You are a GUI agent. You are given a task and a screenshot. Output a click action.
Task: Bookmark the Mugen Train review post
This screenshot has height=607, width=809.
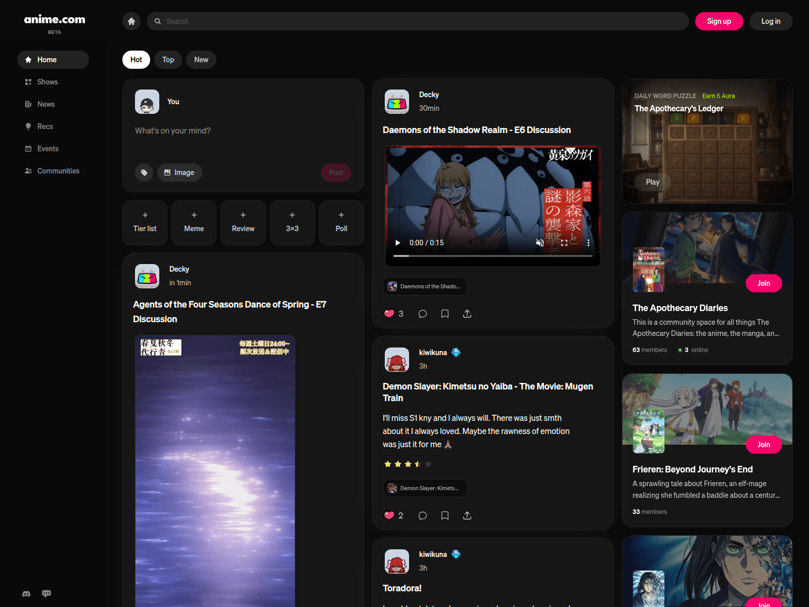[445, 515]
